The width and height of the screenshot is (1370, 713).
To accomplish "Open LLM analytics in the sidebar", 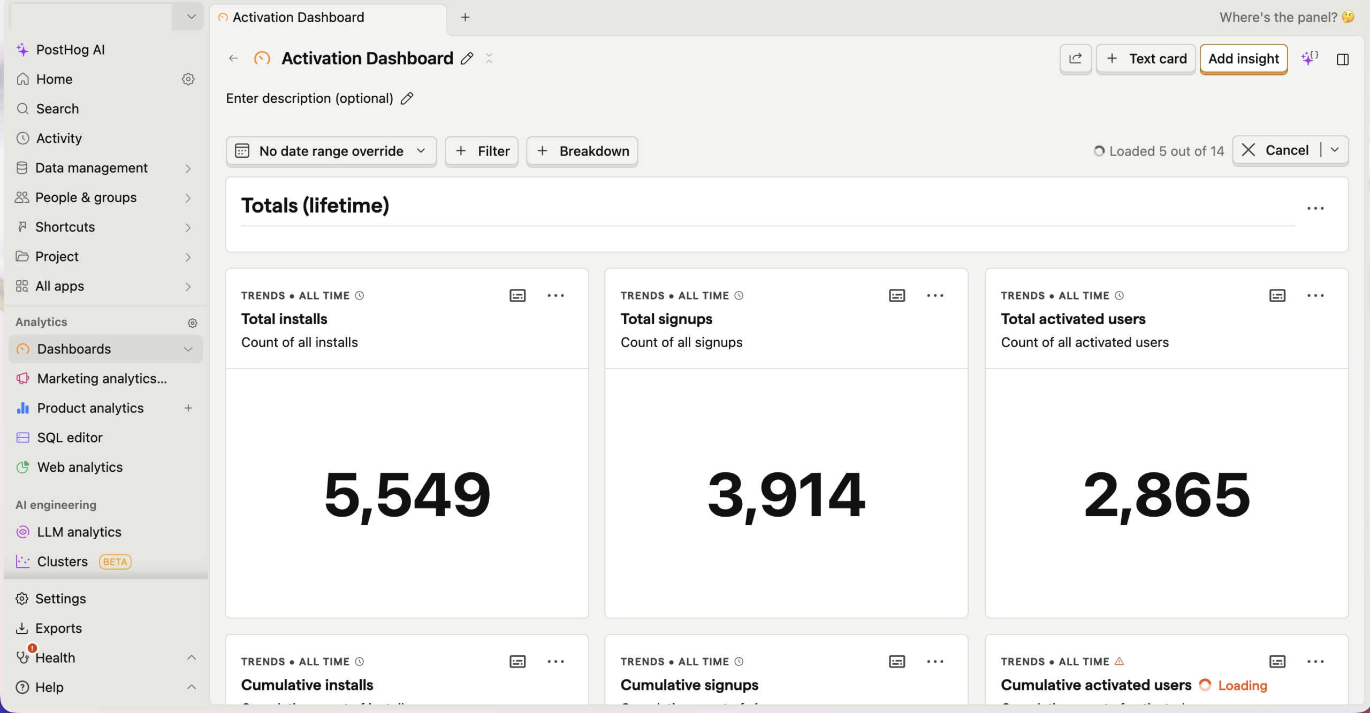I will (79, 532).
